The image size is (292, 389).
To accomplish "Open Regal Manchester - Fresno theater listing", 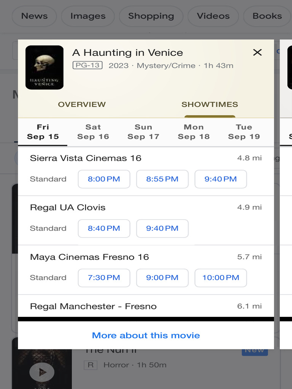I will point(93,307).
